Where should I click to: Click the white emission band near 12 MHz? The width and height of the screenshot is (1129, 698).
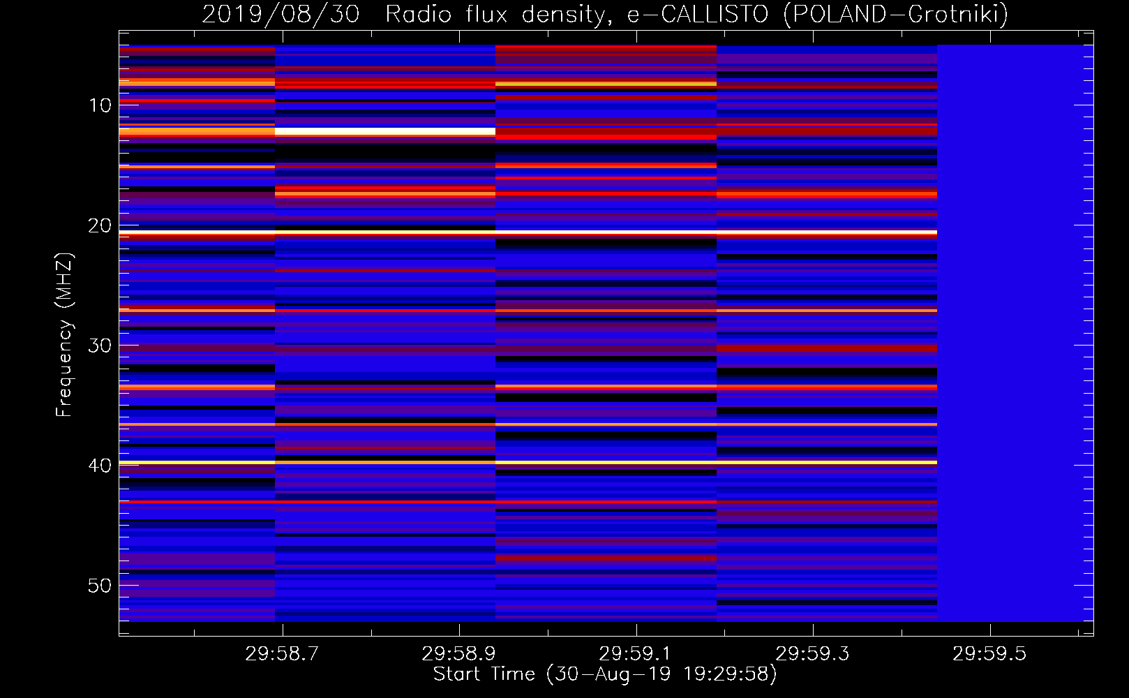[385, 131]
